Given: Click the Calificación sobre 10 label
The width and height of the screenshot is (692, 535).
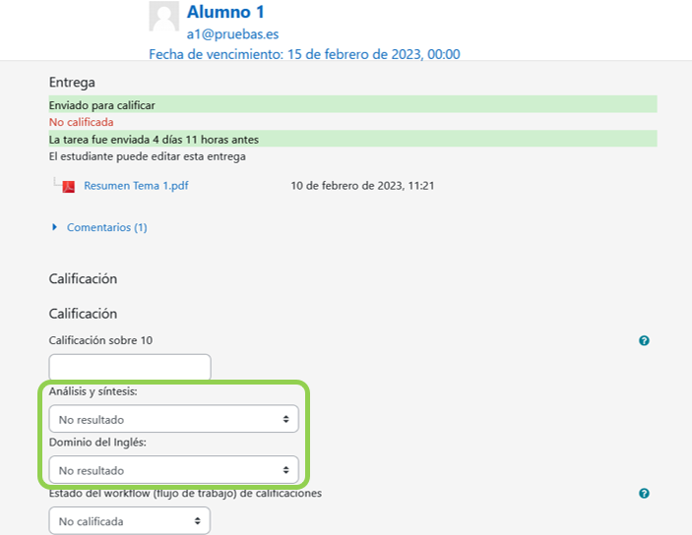Looking at the screenshot, I should pos(100,340).
